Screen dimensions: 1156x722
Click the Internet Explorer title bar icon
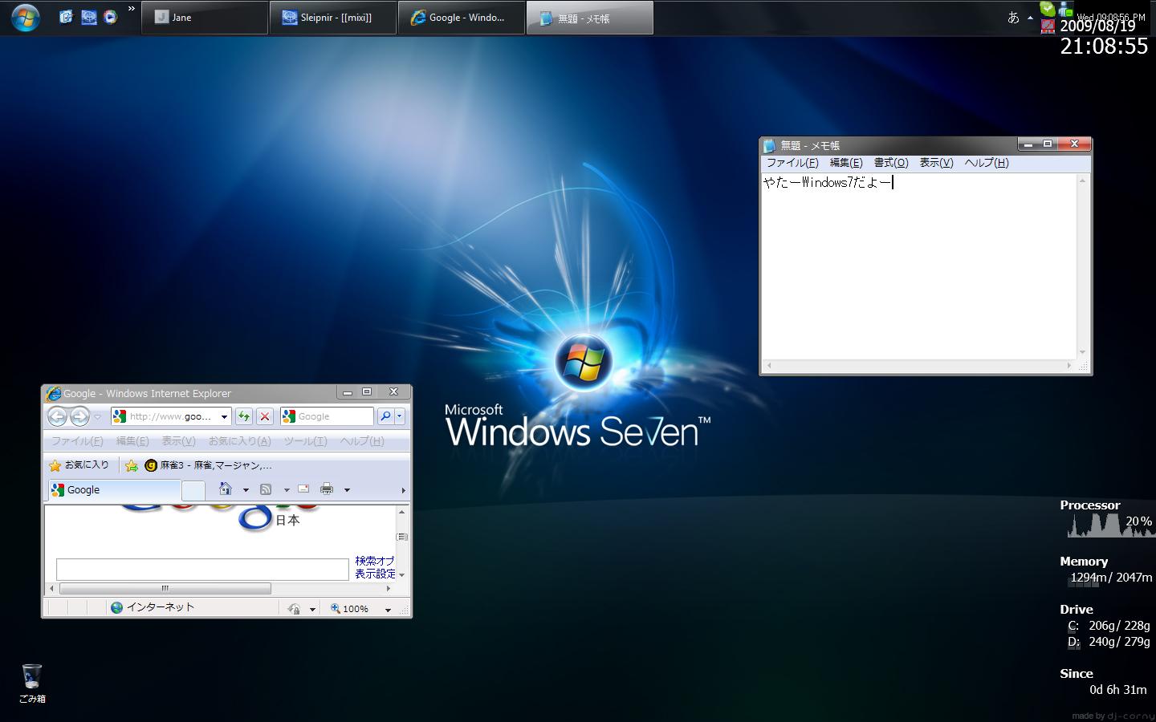tap(54, 393)
